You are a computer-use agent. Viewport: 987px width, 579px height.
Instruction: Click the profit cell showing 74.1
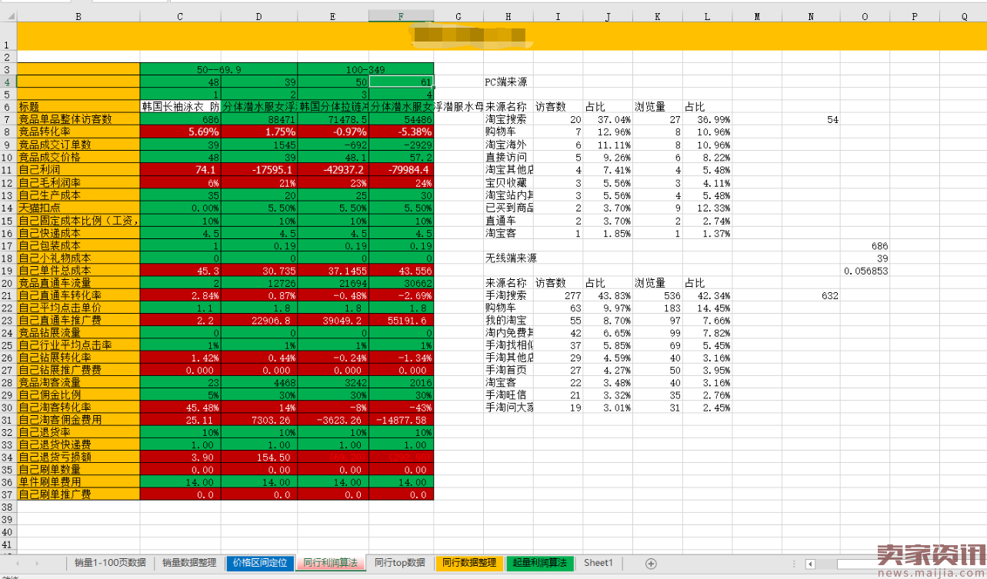pos(180,169)
